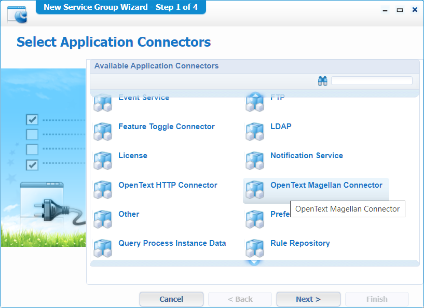
Task: Select the License connector icon
Action: point(103,161)
